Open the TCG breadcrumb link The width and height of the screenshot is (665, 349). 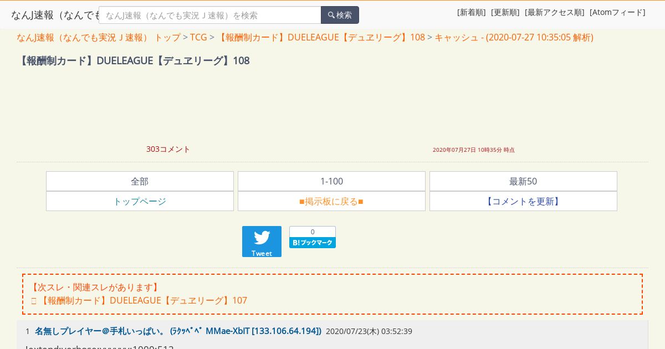click(198, 37)
